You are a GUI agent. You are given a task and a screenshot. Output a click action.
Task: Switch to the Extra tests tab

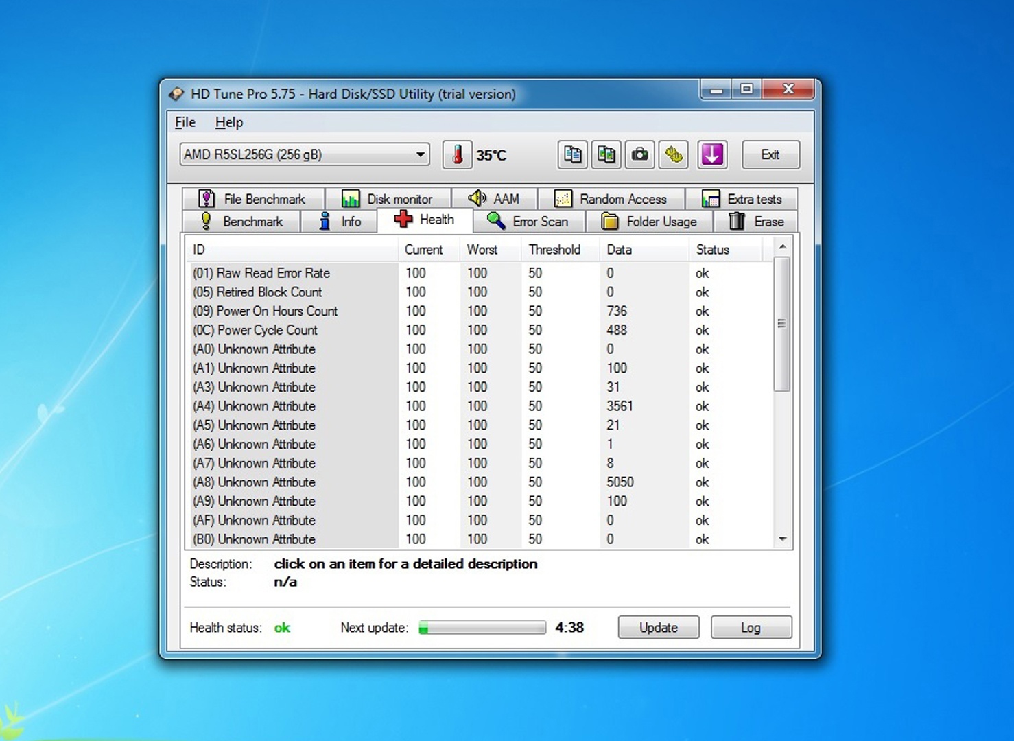coord(742,199)
